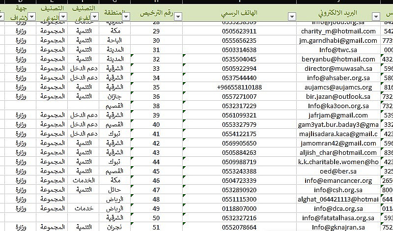The image size is (393, 231).
Task: Click the الهاتف الرسمي header cell
Action: coord(239,13)
